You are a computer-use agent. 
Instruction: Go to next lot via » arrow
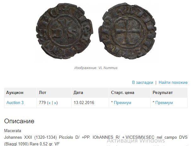point(55,103)
